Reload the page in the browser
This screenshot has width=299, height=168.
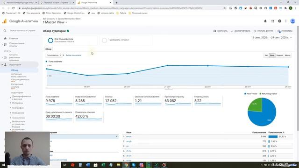(x=14, y=8)
